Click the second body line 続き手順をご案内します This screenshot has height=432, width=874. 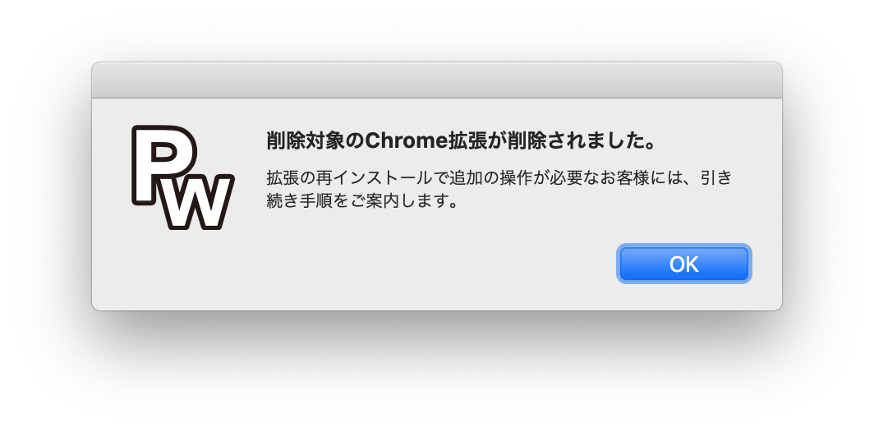(x=363, y=200)
